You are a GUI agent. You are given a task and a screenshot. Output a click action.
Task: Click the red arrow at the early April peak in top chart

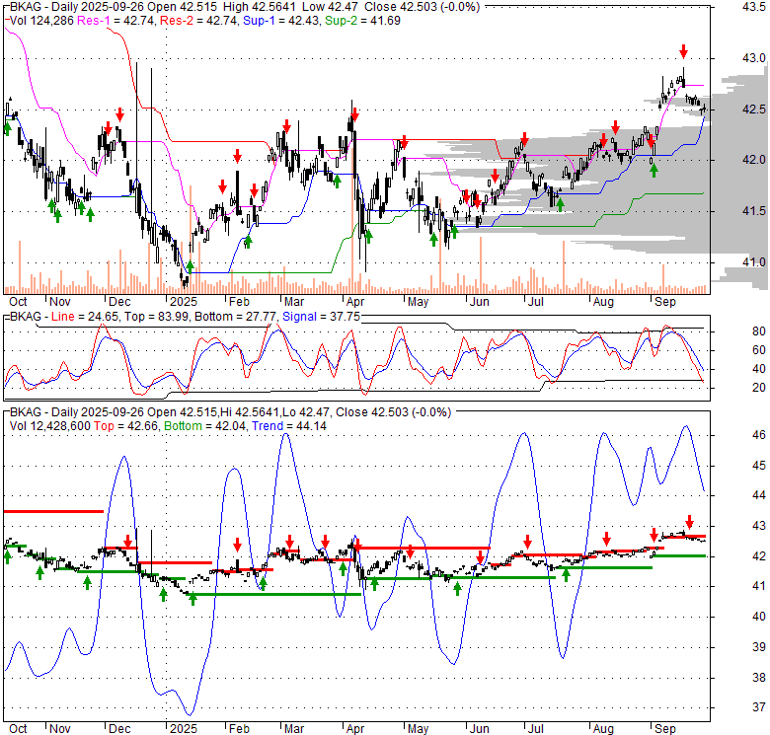pos(354,114)
